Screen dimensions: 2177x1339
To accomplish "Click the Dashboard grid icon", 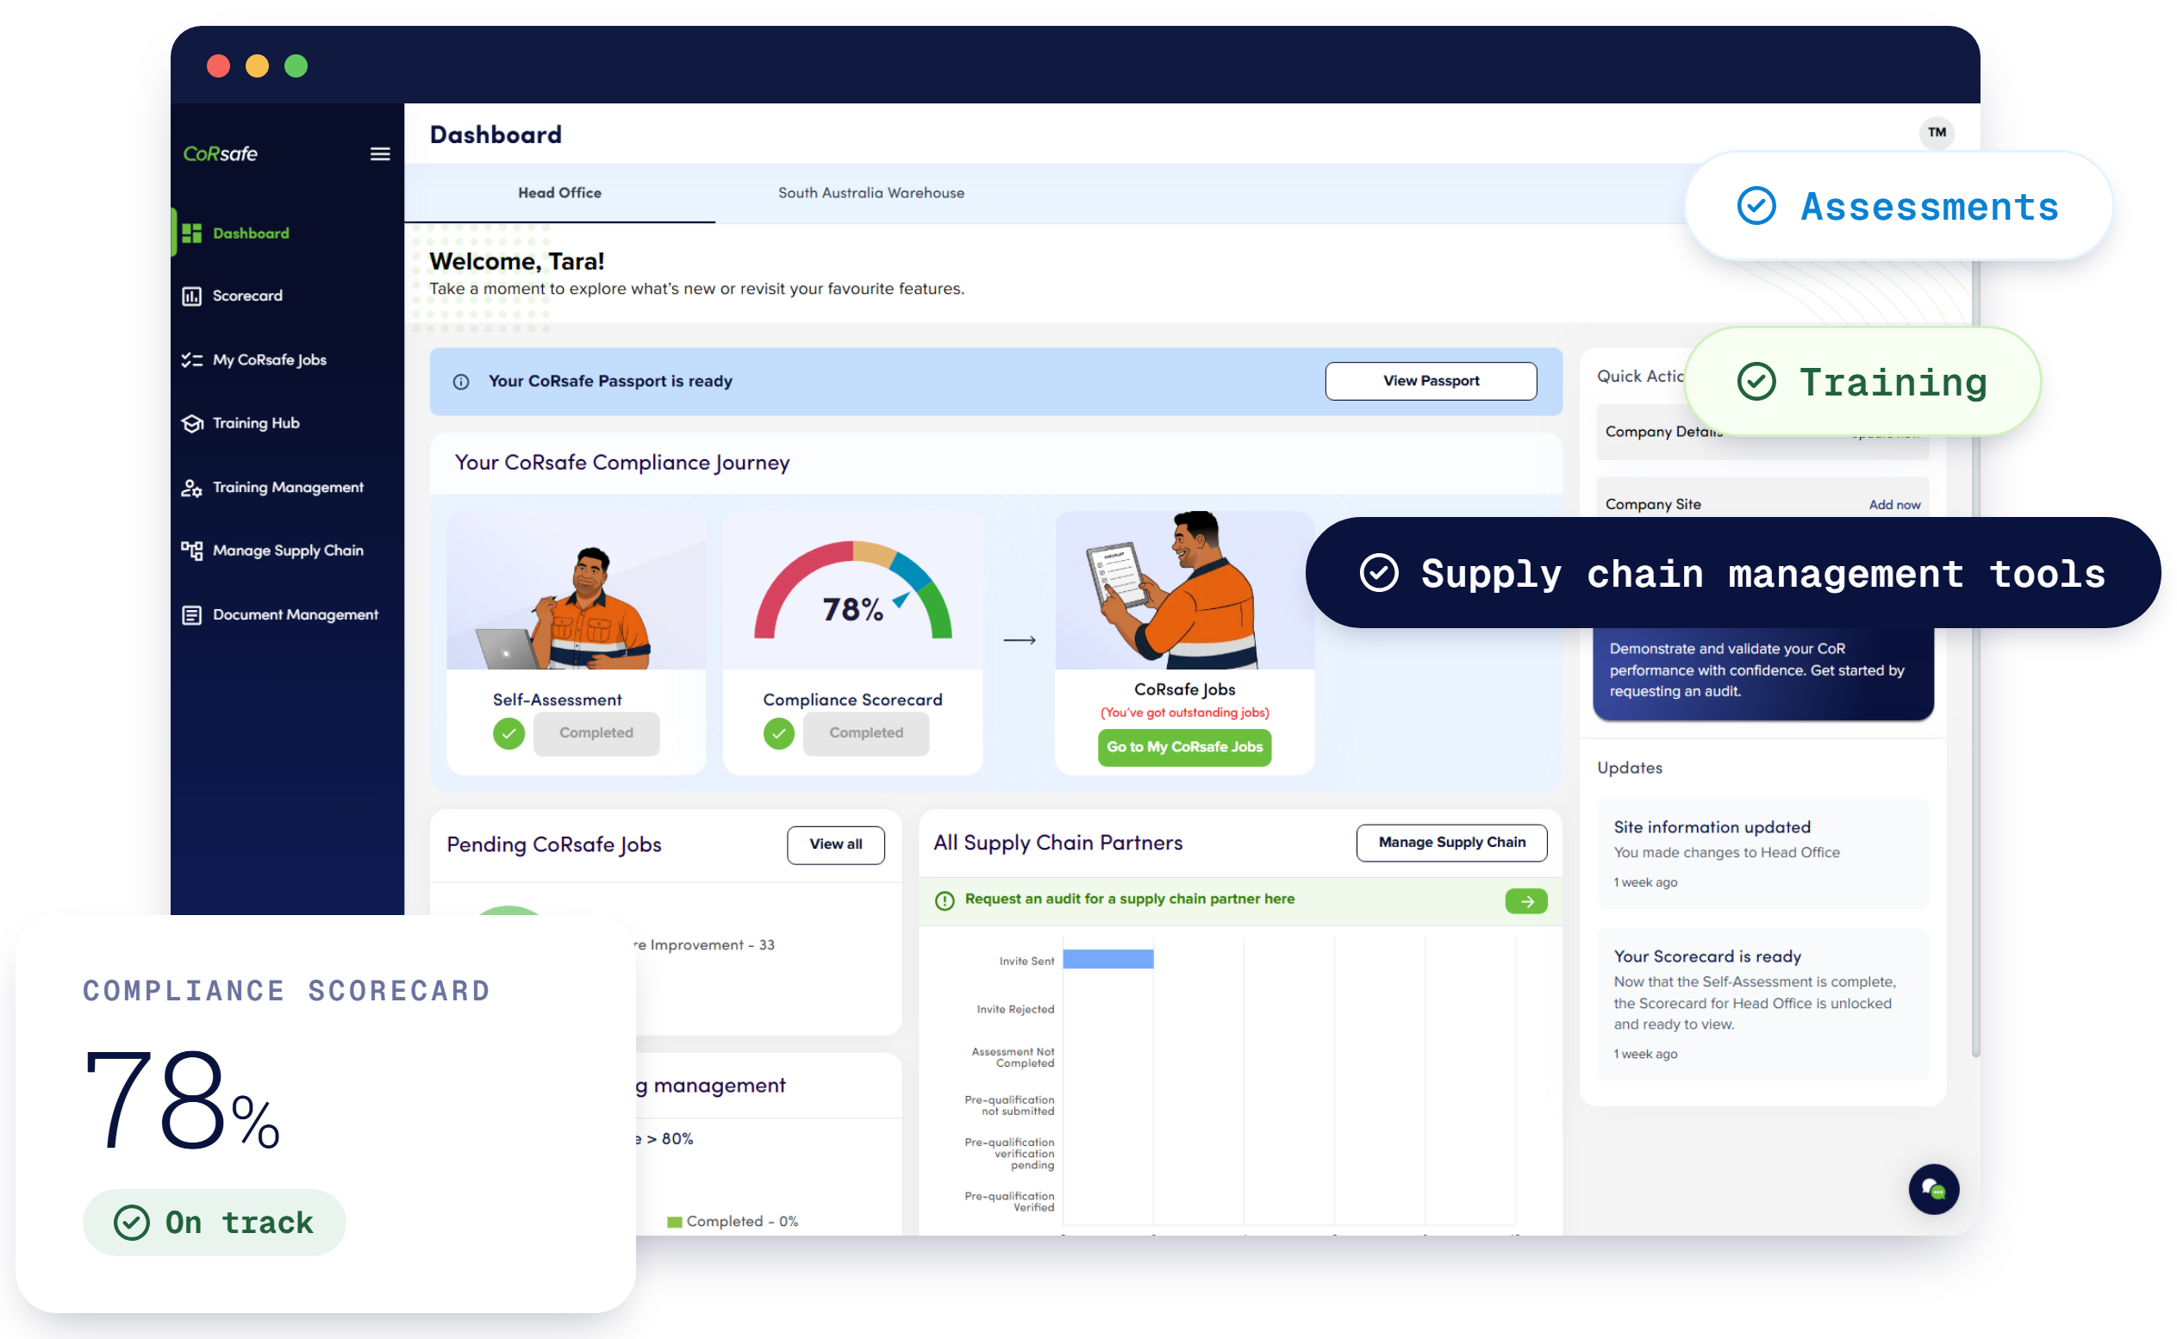I will click(191, 233).
